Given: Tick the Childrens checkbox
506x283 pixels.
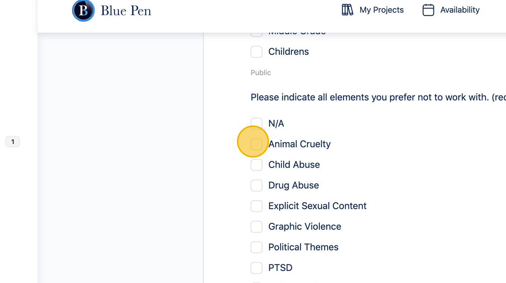Looking at the screenshot, I should pos(257,52).
